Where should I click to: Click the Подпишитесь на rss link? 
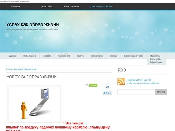[139, 80]
